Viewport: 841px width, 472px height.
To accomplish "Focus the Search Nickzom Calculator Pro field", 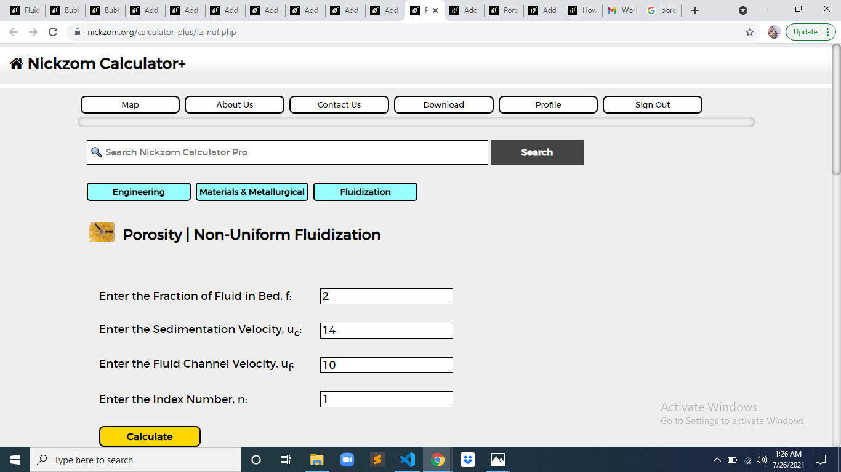I will [288, 152].
